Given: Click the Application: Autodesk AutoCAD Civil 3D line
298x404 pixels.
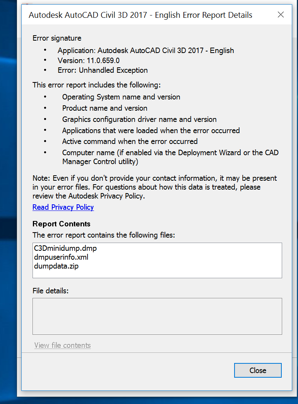Looking at the screenshot, I should pos(146,50).
